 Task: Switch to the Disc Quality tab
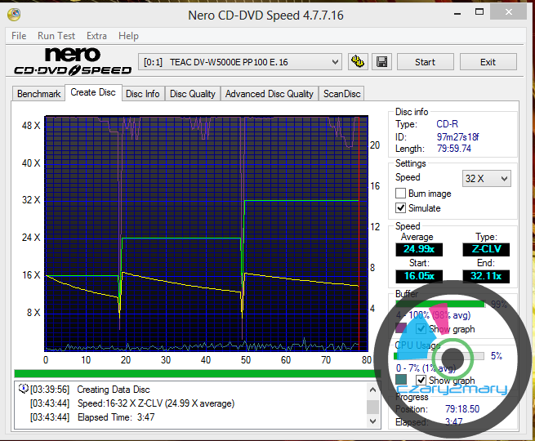click(x=192, y=94)
